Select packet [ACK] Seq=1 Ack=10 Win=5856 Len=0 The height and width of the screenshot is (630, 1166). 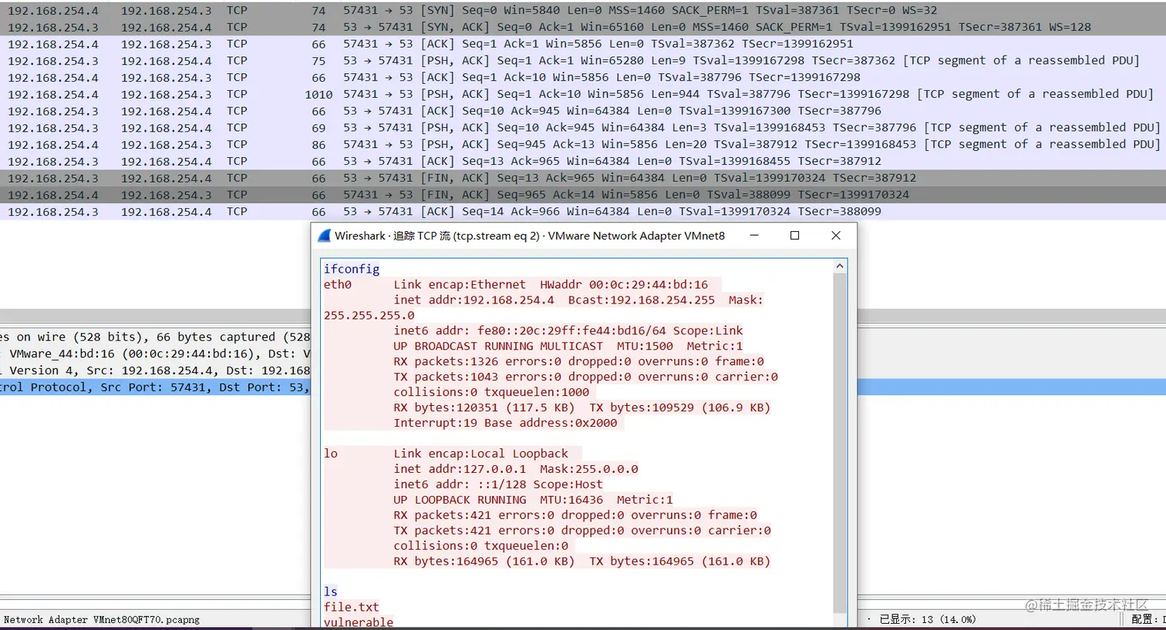(583, 77)
